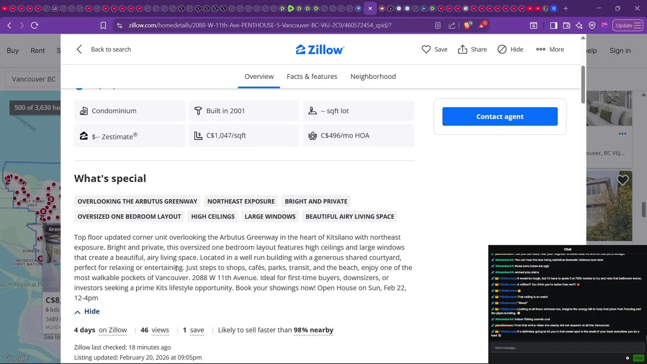This screenshot has height=364, width=647.
Task: Go back using browser back arrow
Action: 9,25
